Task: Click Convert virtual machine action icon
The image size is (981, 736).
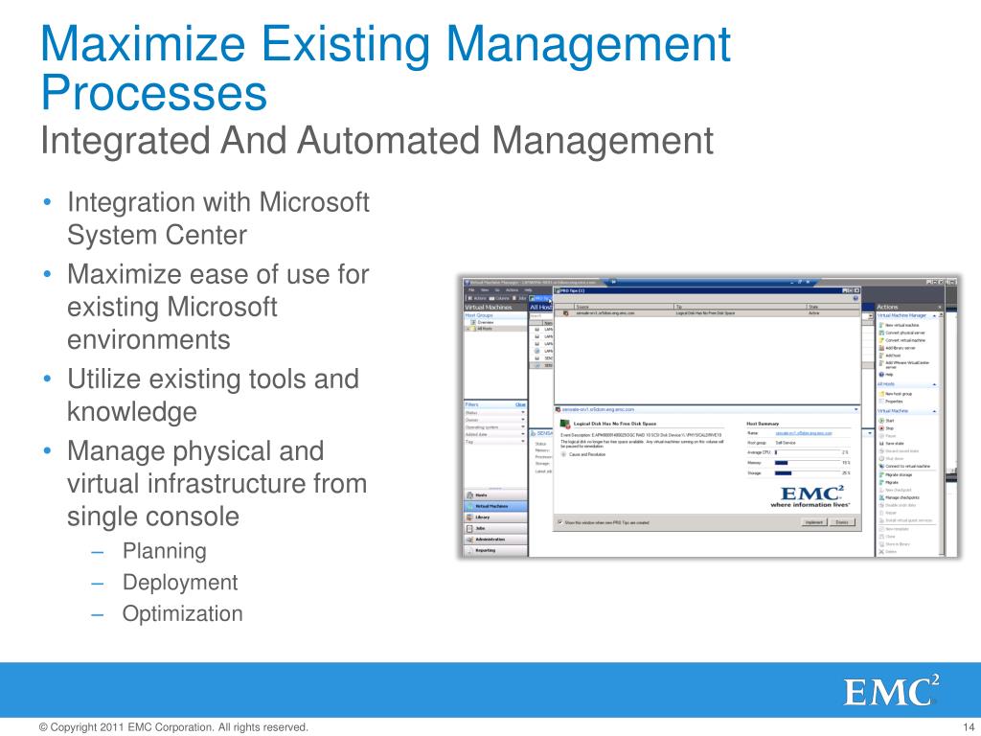Action: (x=881, y=340)
